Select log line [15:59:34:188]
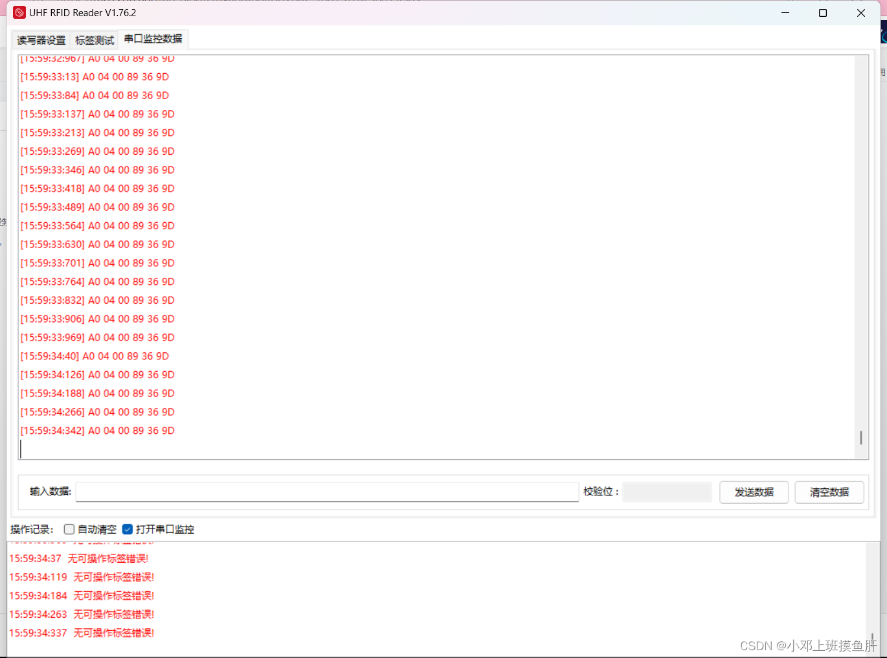The image size is (887, 658). tap(97, 394)
